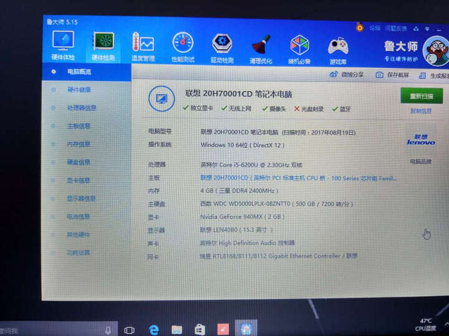This screenshot has width=449, height=336.
Task: Open the 温度管理 temperature management icon
Action: (x=143, y=47)
